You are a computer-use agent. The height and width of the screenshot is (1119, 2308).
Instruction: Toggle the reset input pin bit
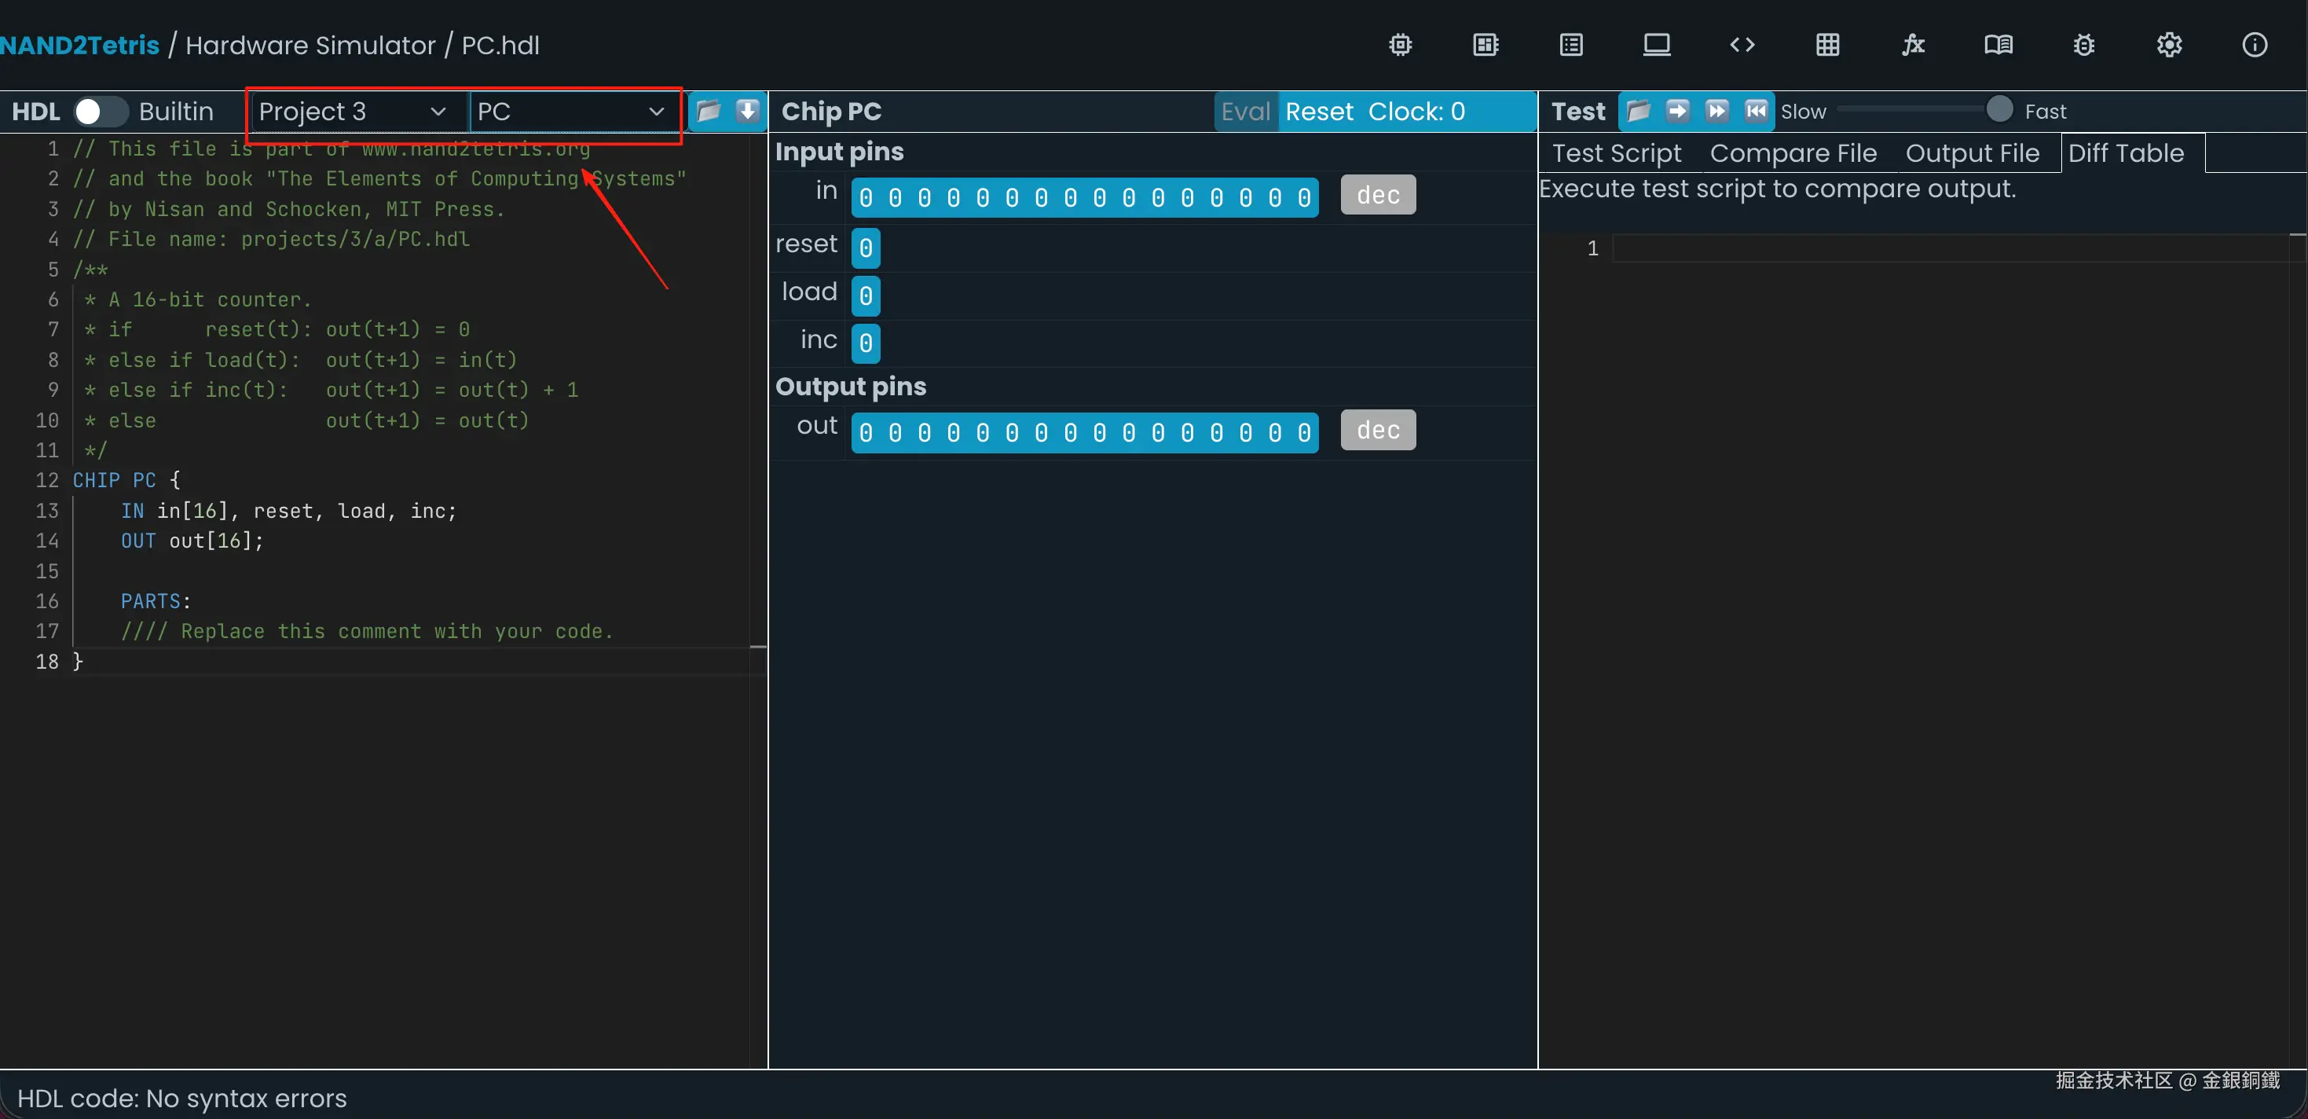point(866,248)
